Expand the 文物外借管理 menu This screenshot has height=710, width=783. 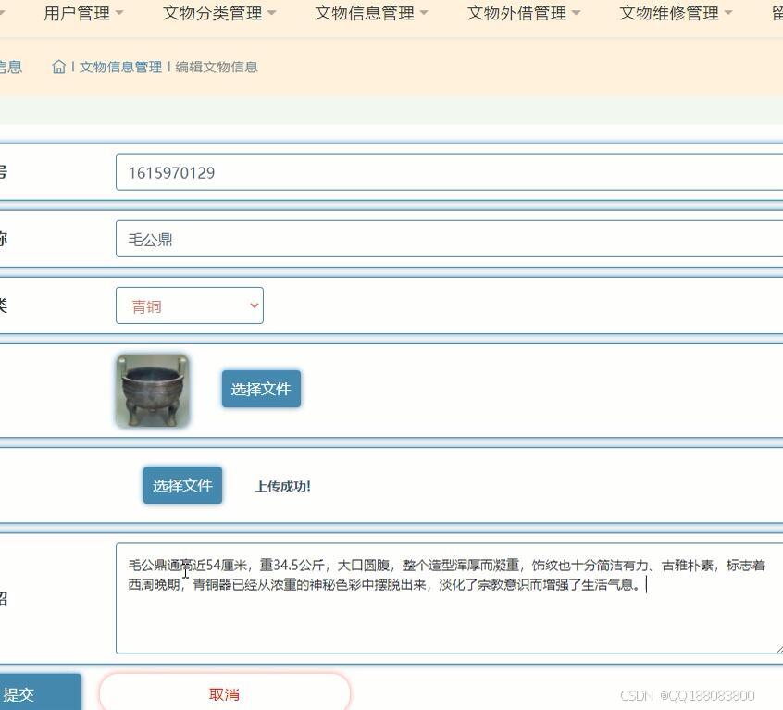pyautogui.click(x=516, y=14)
